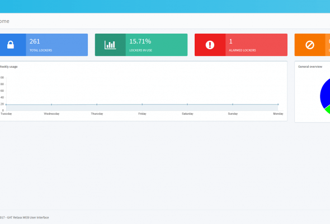
Task: Select the Tuesday data point on weekly chart
Action: 6,105
